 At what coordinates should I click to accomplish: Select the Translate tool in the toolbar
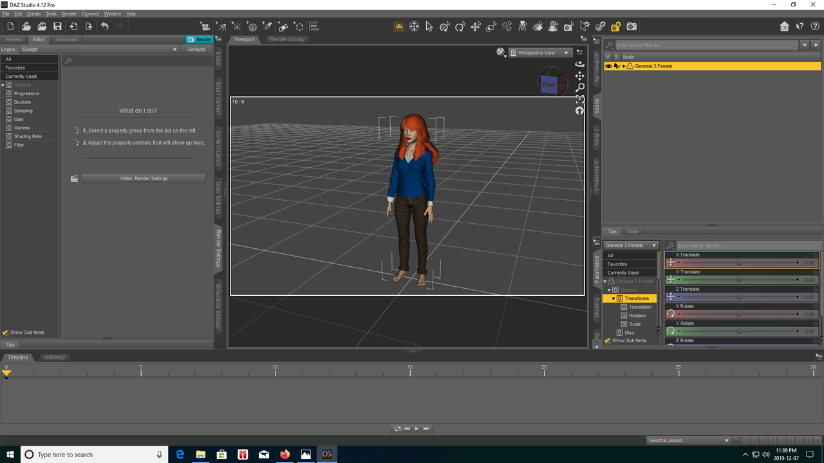pos(476,26)
